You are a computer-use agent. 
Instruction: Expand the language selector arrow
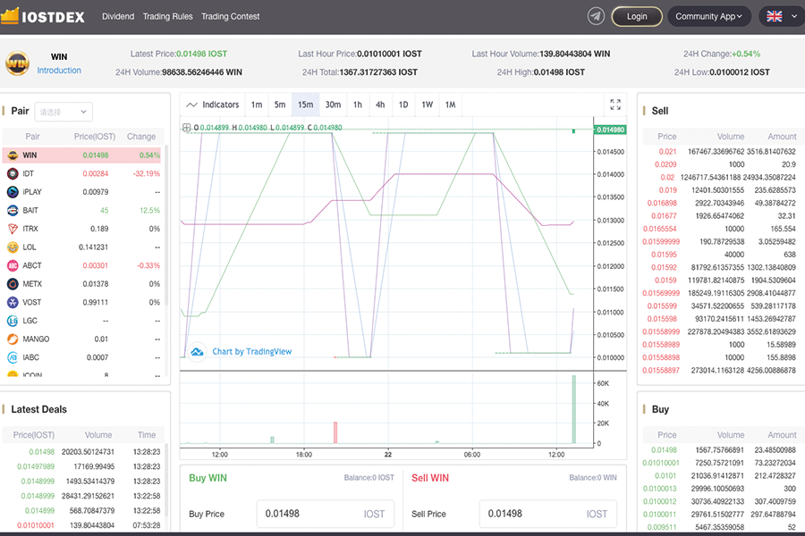click(795, 16)
